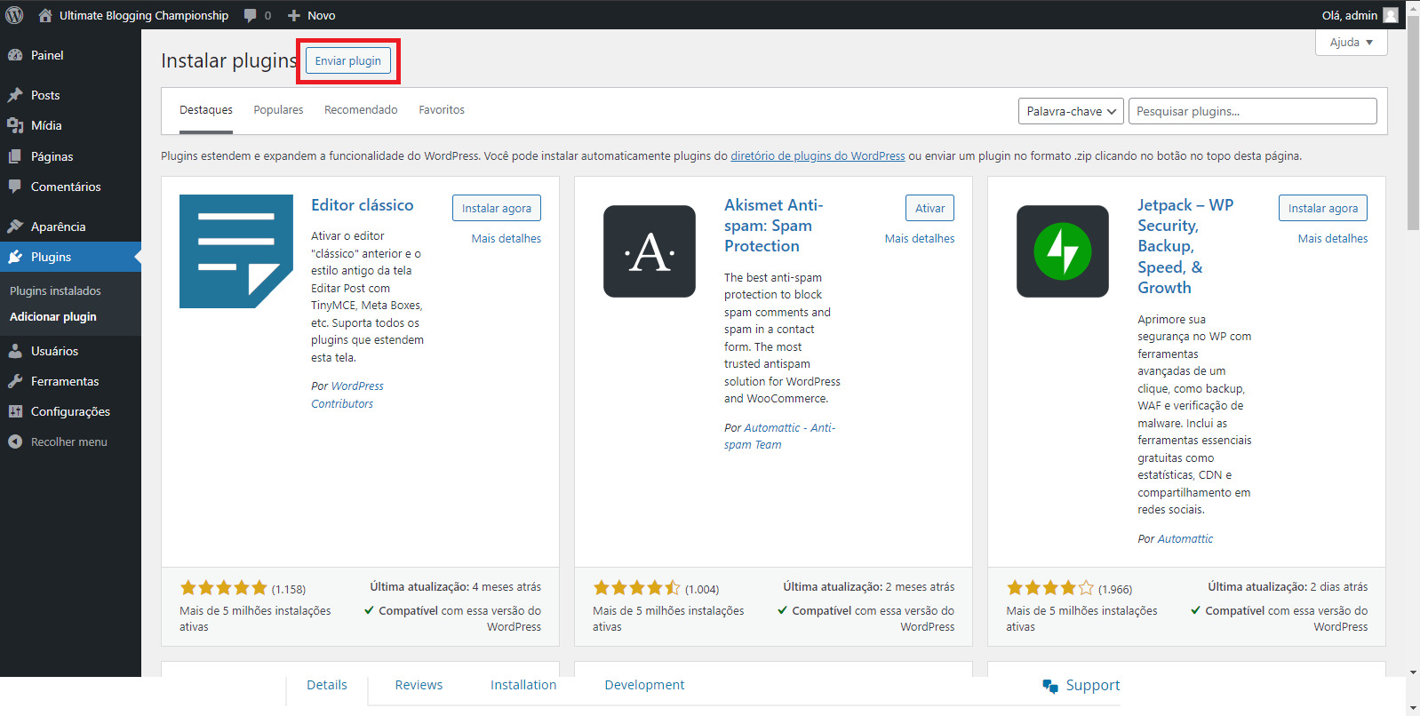This screenshot has height=716, width=1420.
Task: Click the Automattic Anti-spam Team author link
Action: 779,436
